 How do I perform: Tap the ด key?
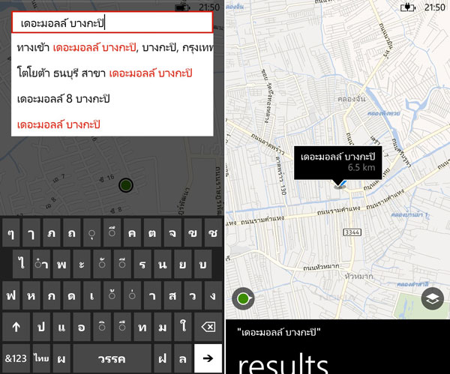(x=72, y=295)
